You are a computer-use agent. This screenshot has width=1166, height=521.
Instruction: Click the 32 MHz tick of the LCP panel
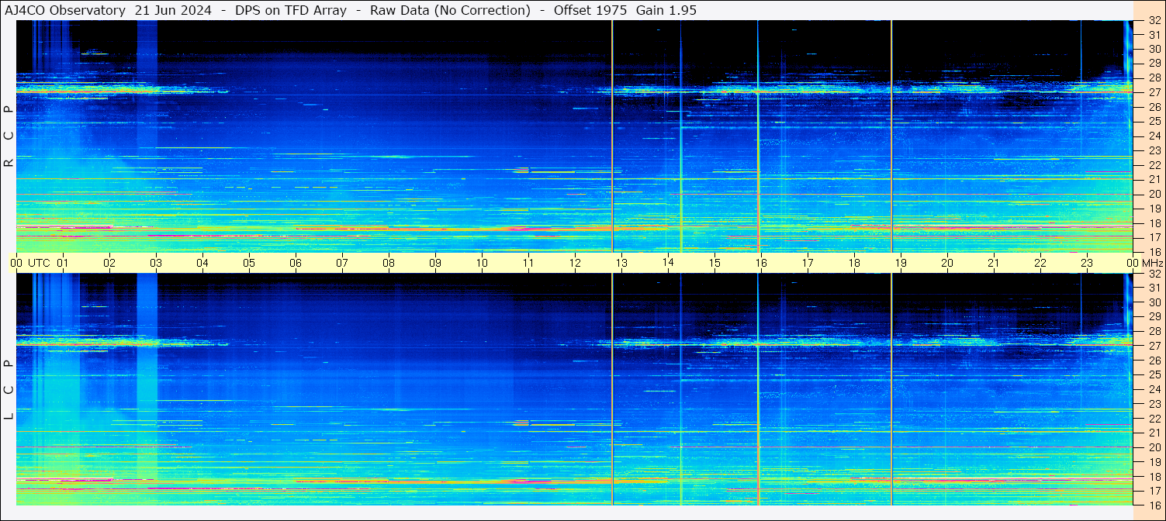coord(1154,274)
